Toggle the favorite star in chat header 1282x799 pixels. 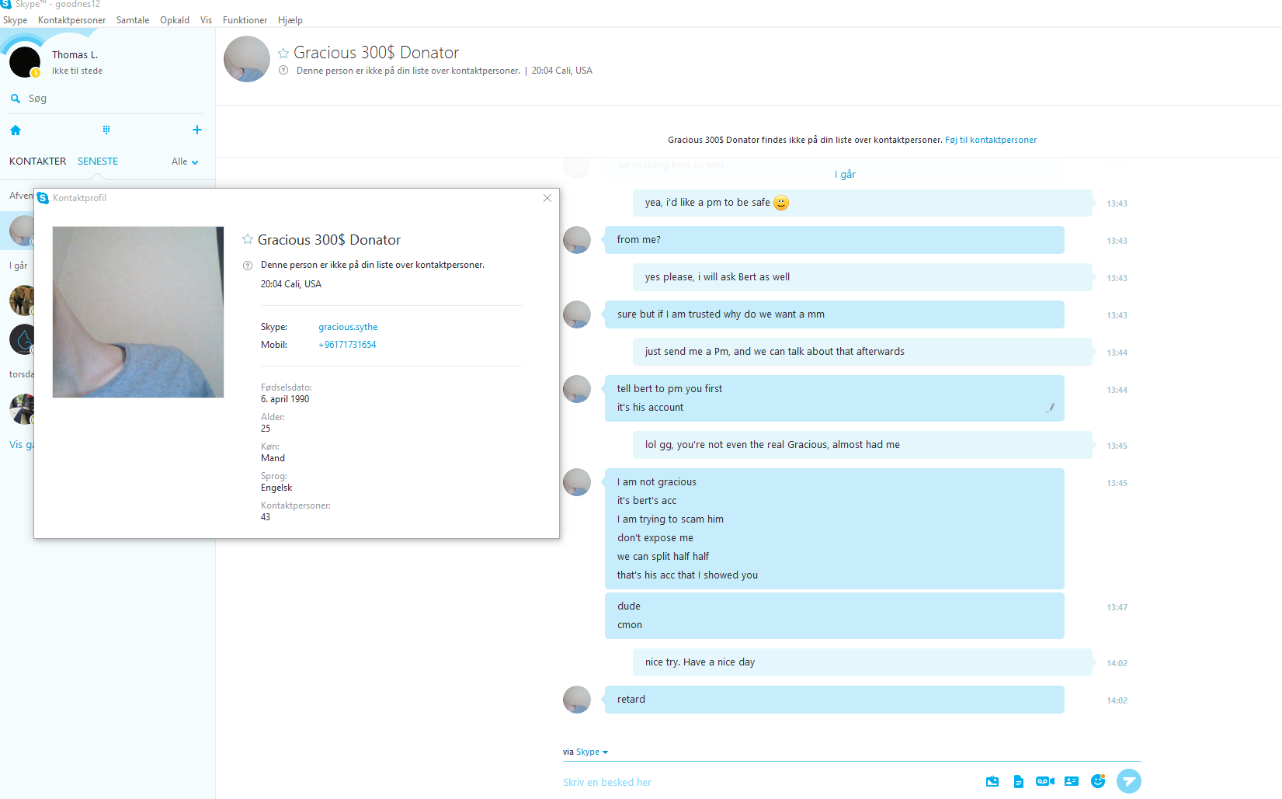click(x=283, y=53)
